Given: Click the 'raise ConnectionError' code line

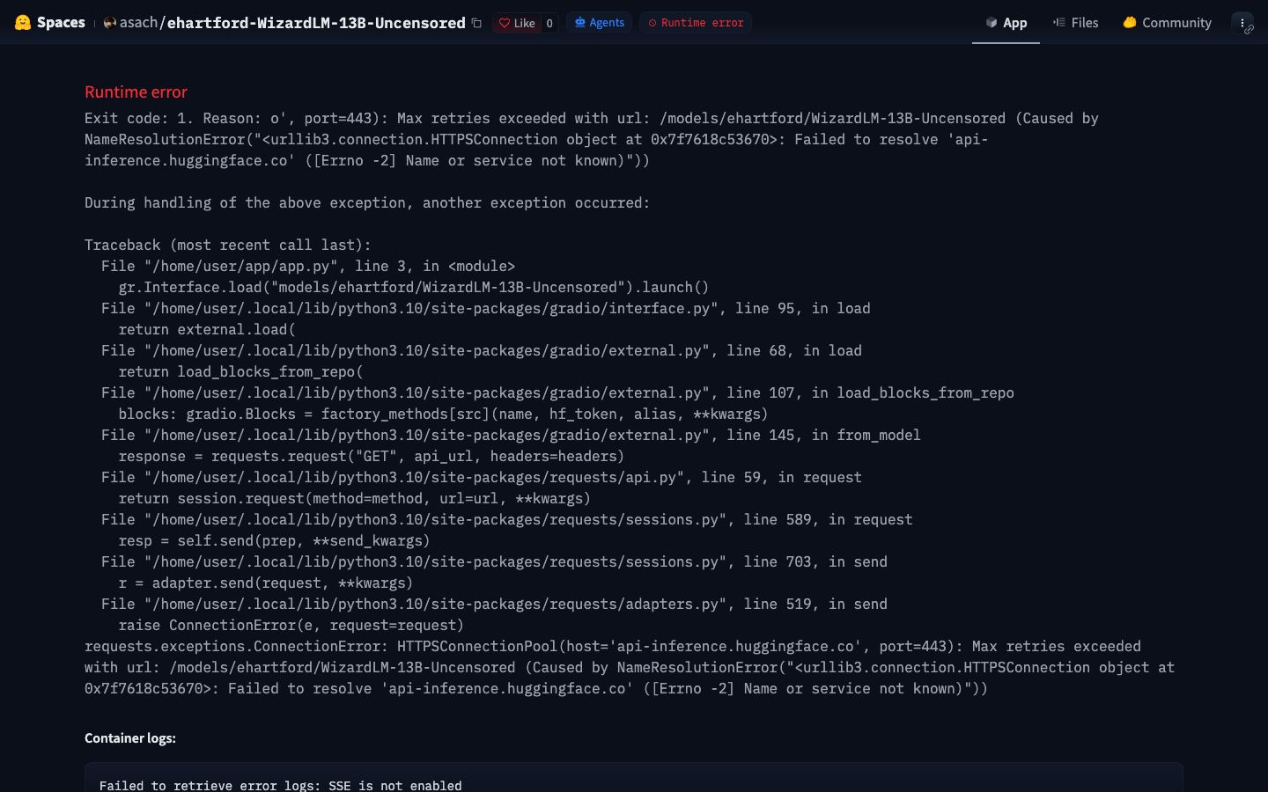Looking at the screenshot, I should tap(291, 625).
